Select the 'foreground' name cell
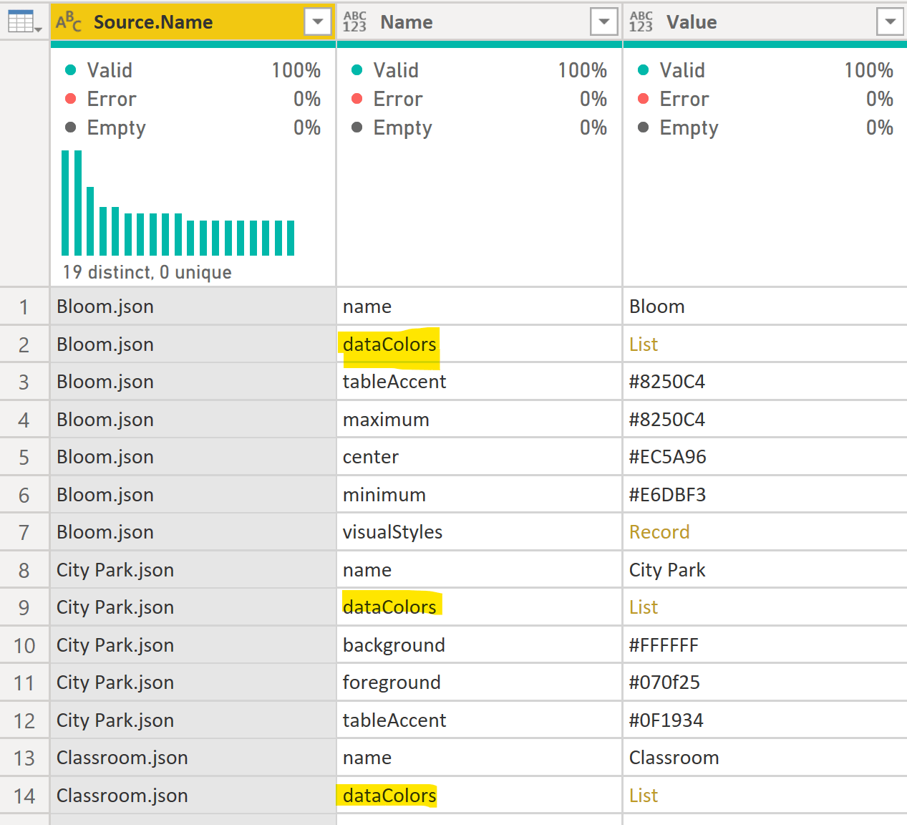The width and height of the screenshot is (907, 825). 480,682
